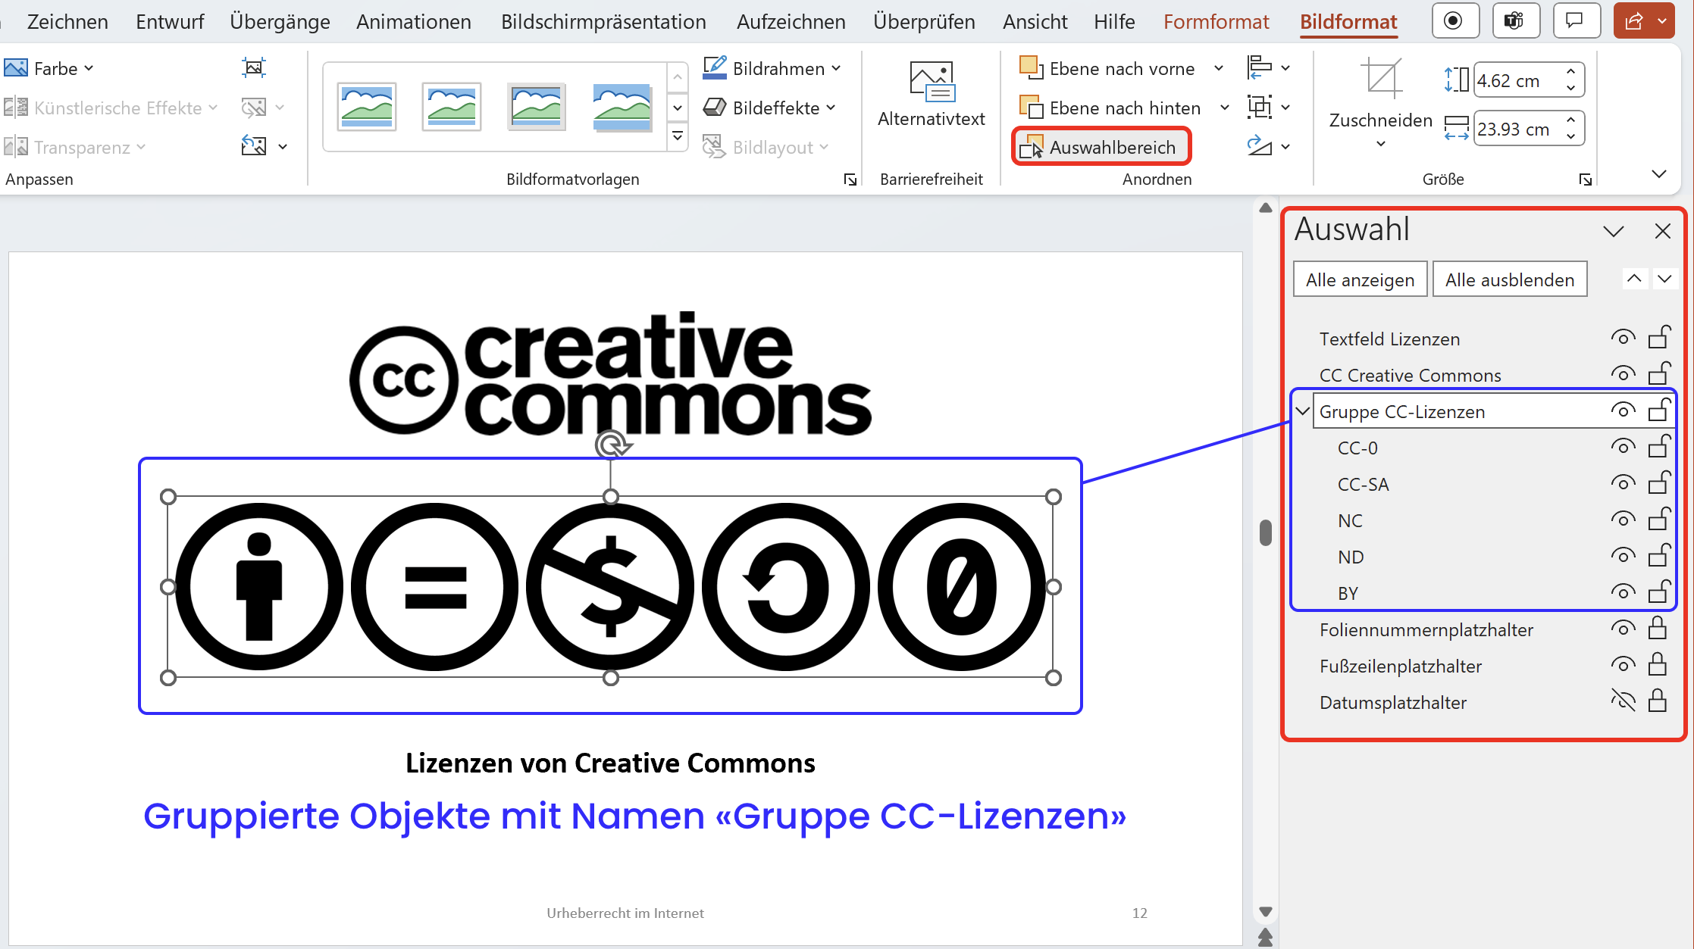This screenshot has width=1694, height=949.
Task: Click the Auswahlbereich button
Action: click(x=1101, y=147)
